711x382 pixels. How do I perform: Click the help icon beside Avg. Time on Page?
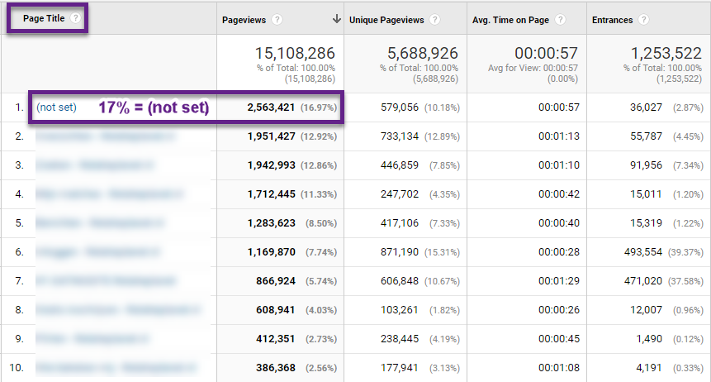point(560,20)
